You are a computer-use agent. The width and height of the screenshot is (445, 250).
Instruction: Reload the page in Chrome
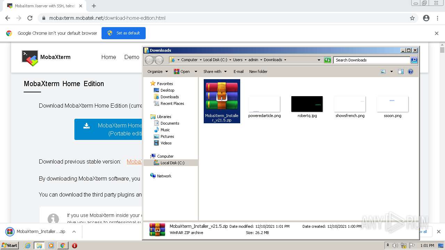point(30,18)
